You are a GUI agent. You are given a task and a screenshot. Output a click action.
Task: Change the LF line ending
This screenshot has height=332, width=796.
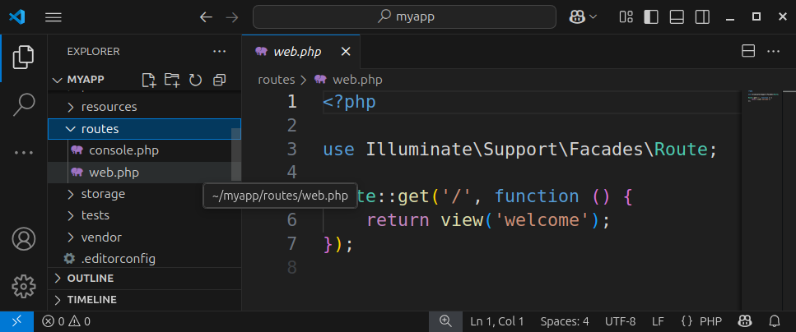658,321
